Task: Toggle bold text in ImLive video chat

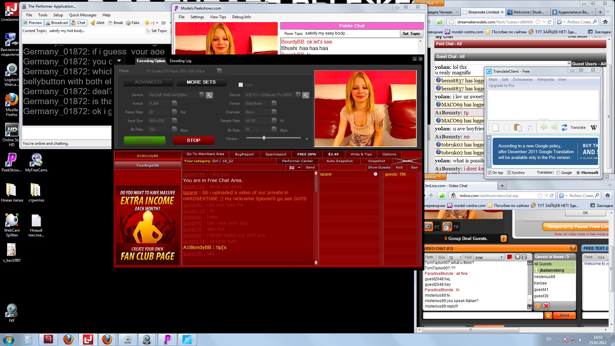Action: pyautogui.click(x=518, y=257)
